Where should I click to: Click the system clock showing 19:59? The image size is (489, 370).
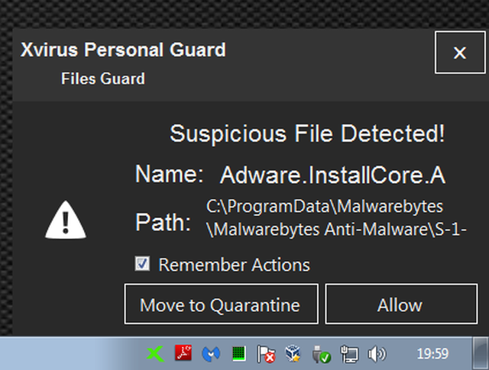point(432,354)
